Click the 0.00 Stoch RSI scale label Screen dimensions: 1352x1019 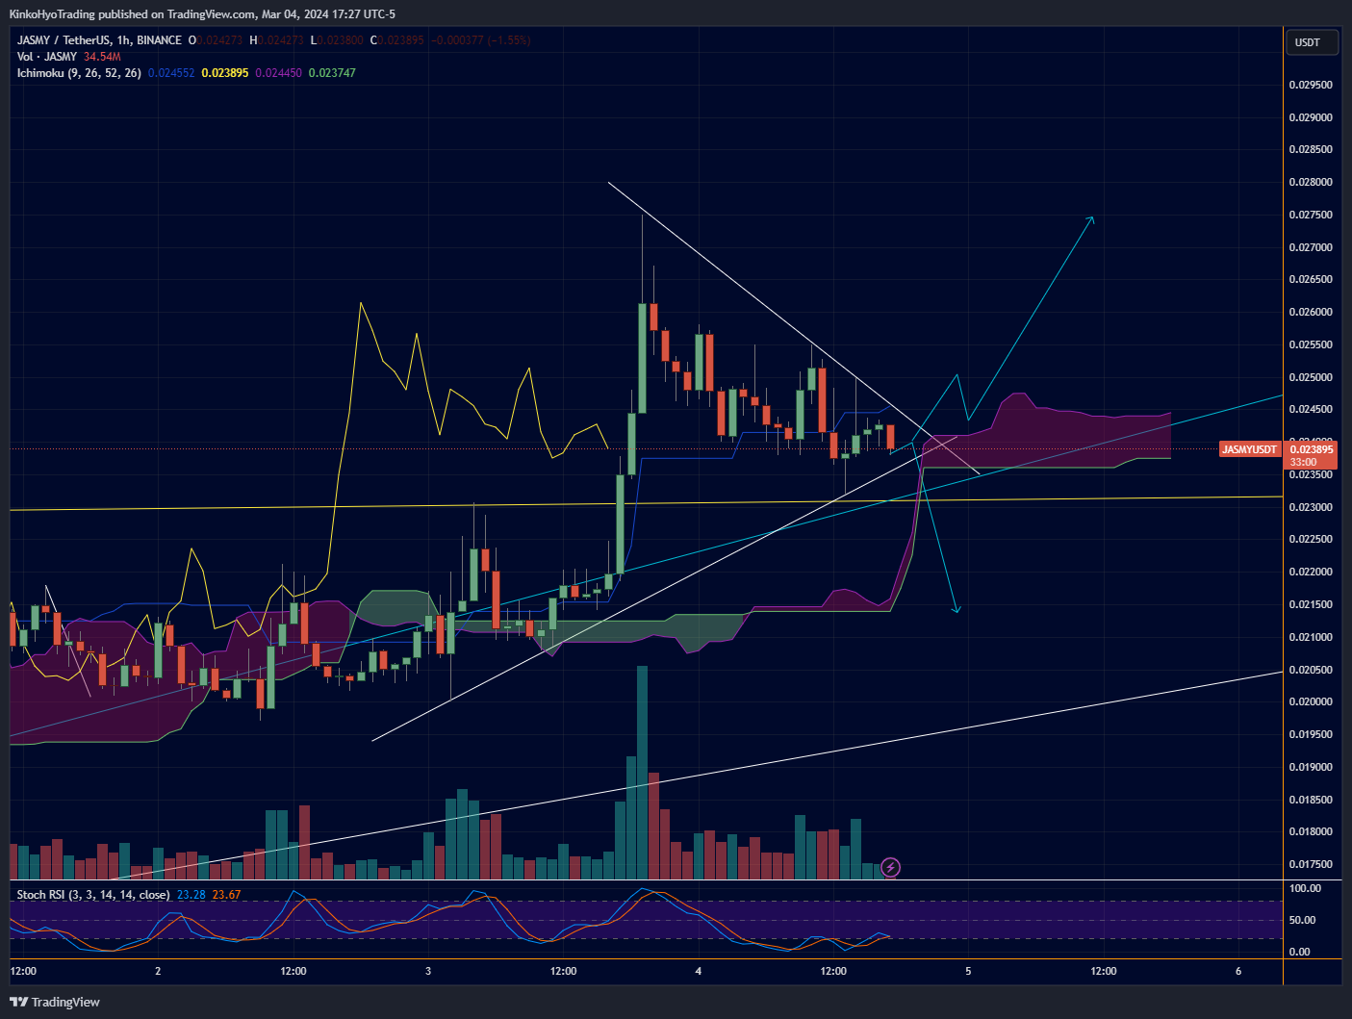(1299, 952)
